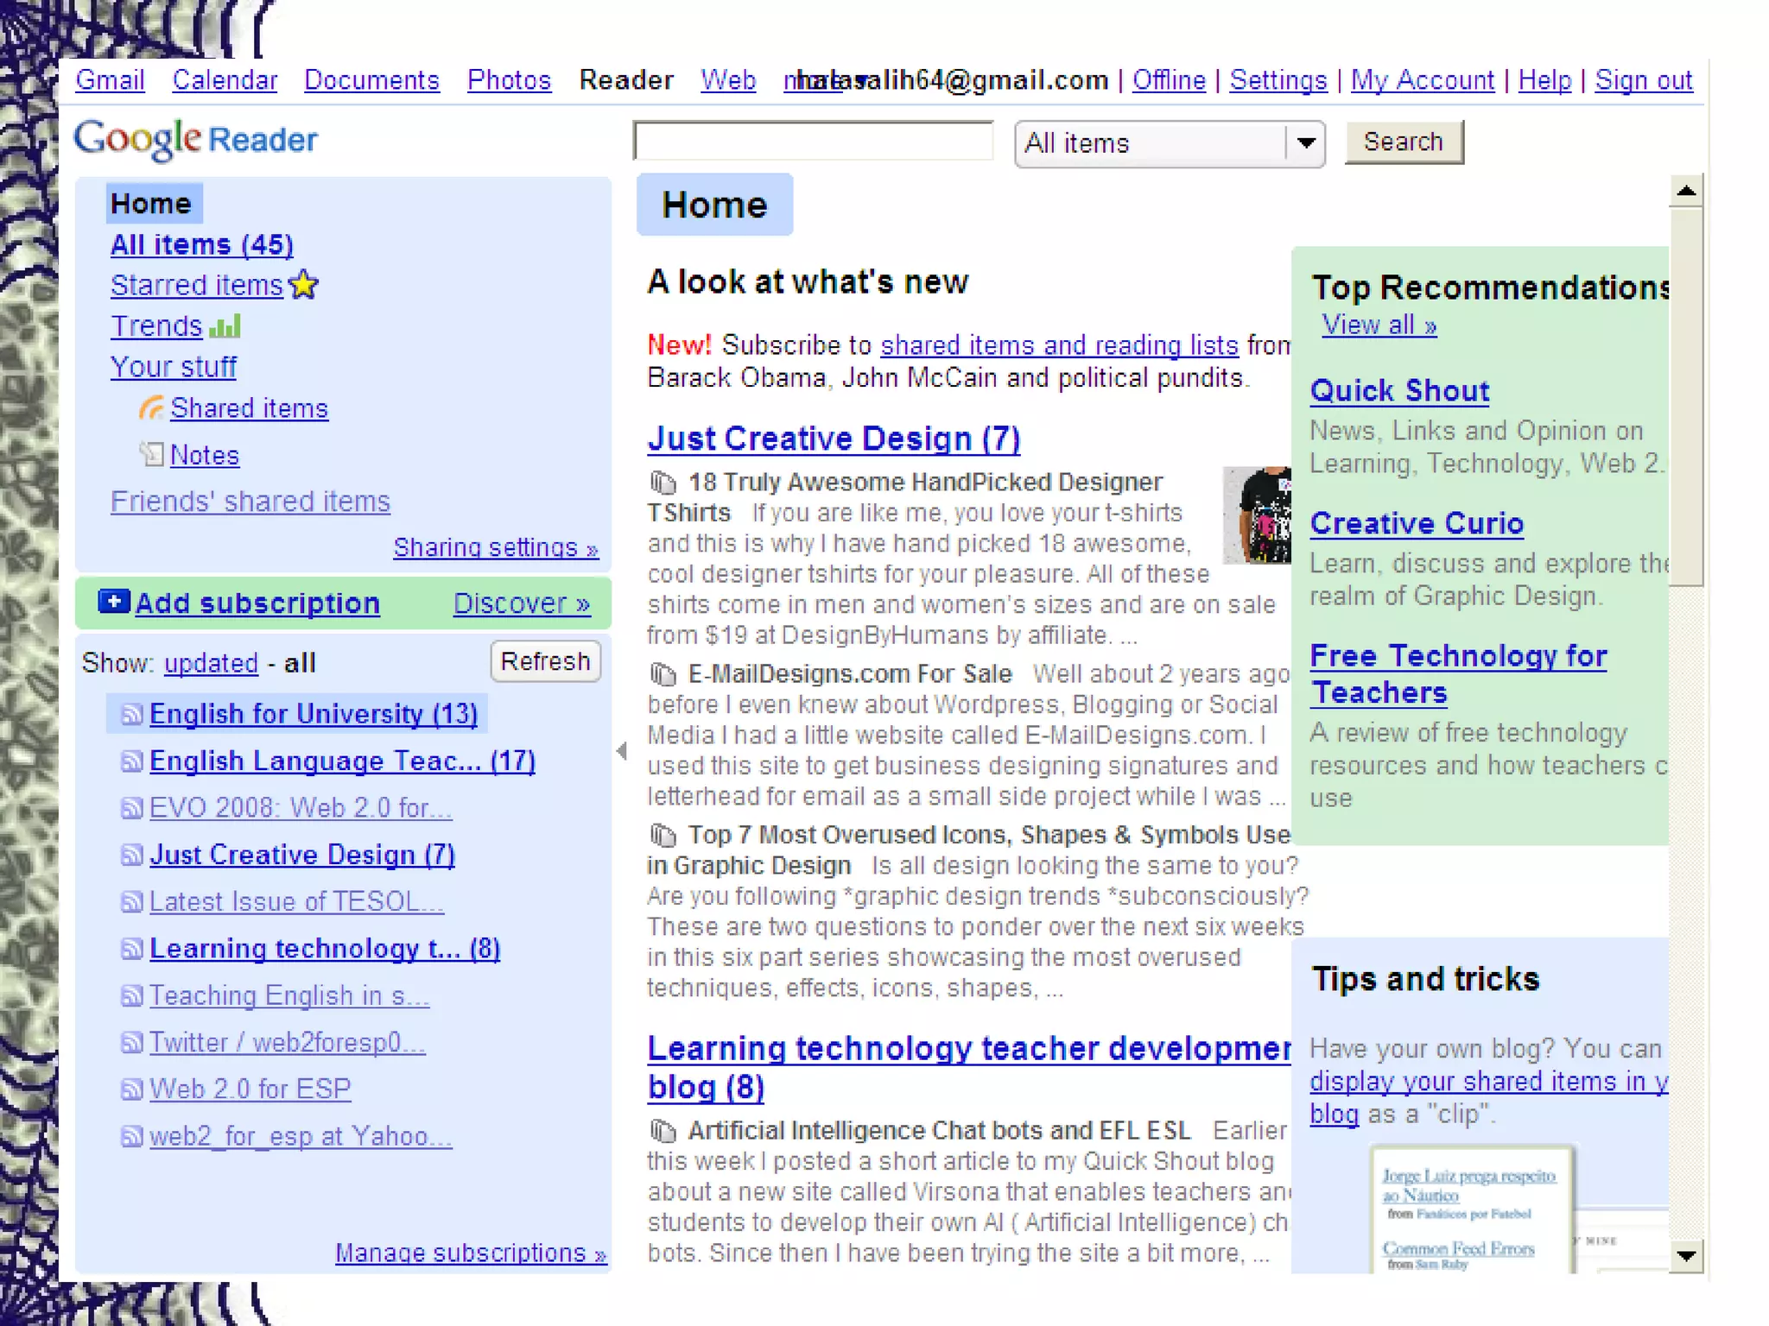This screenshot has height=1326, width=1769.
Task: Click the feed icon of English Language Teac...
Action: point(131,761)
